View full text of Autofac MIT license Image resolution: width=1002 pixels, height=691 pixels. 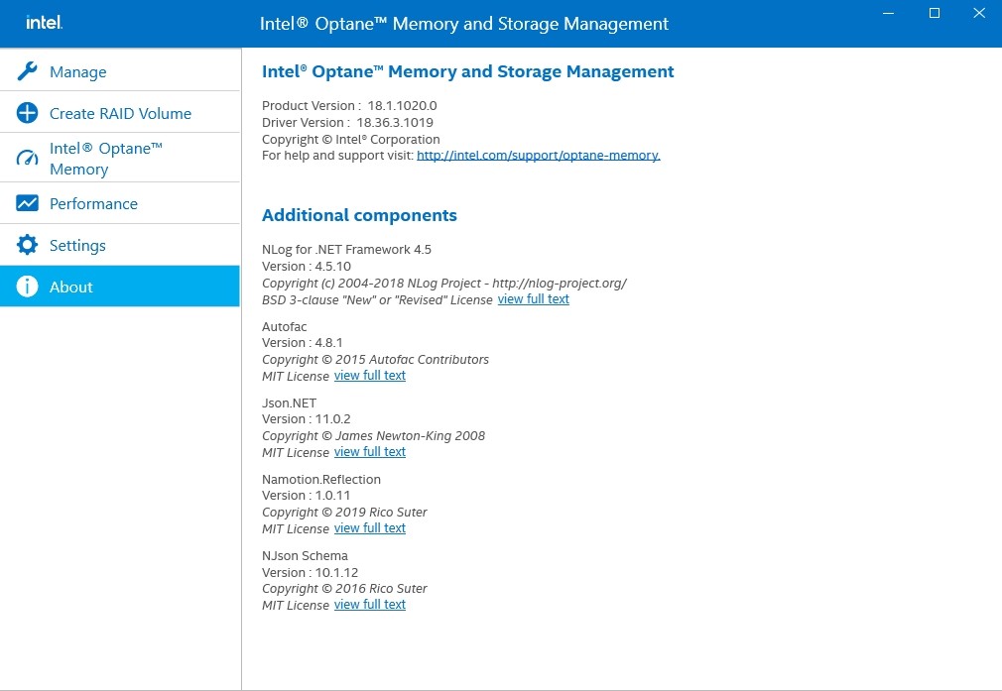click(x=369, y=376)
